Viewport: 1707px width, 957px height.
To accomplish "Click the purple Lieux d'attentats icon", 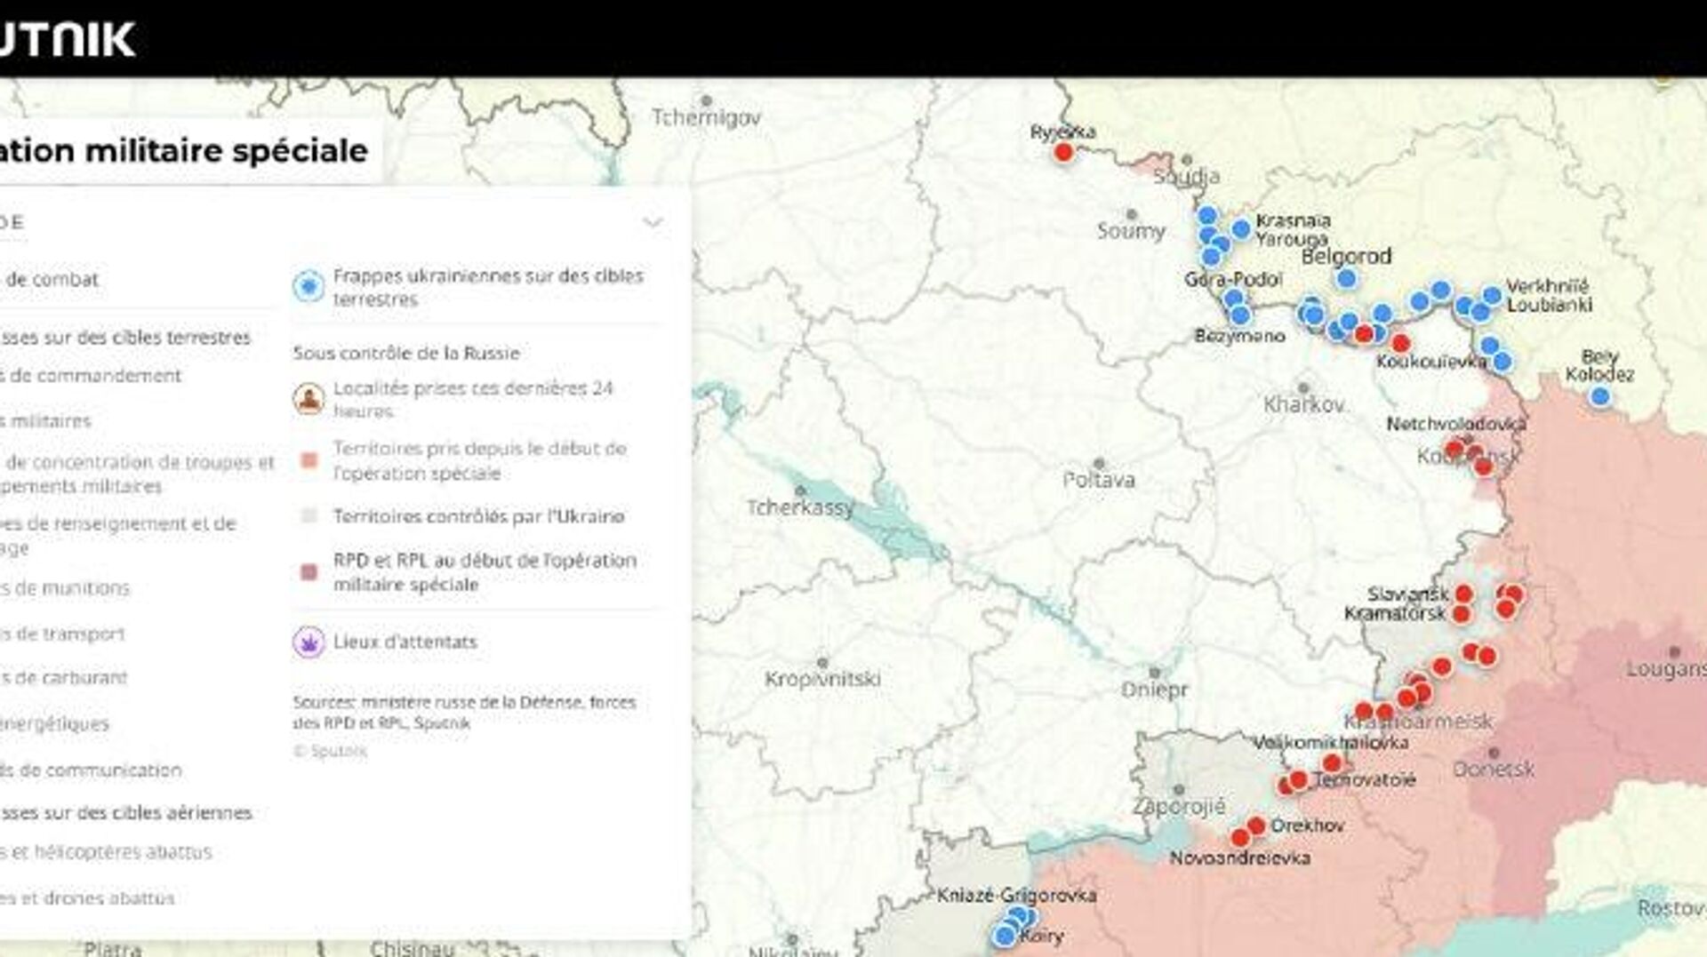I will (309, 642).
